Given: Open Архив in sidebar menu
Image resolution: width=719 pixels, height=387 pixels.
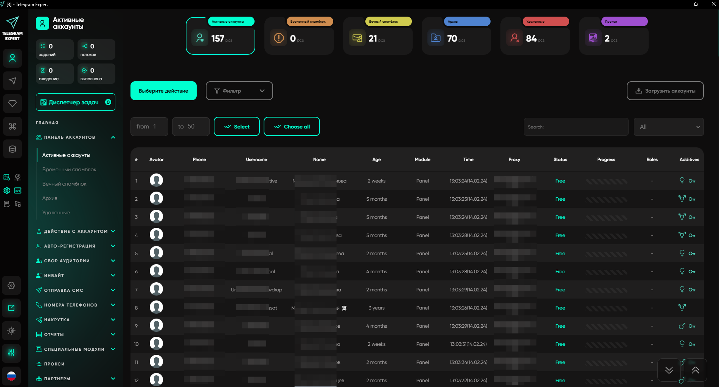Looking at the screenshot, I should 50,198.
